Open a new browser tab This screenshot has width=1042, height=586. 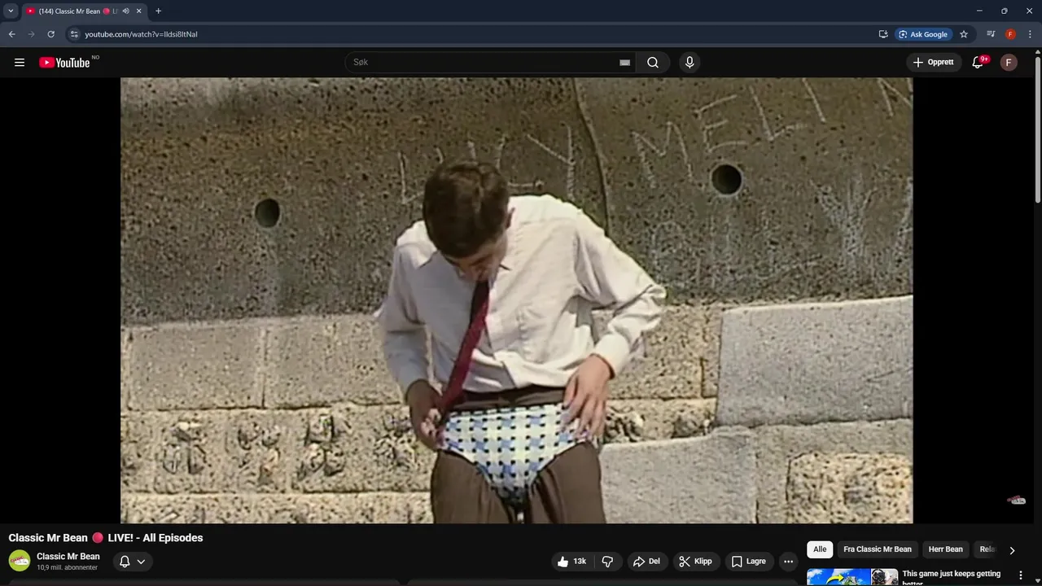click(158, 11)
